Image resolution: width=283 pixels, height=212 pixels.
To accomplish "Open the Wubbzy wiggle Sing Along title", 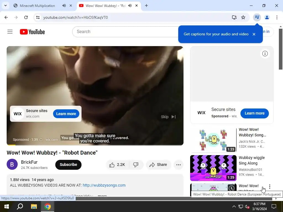I will 251,160.
